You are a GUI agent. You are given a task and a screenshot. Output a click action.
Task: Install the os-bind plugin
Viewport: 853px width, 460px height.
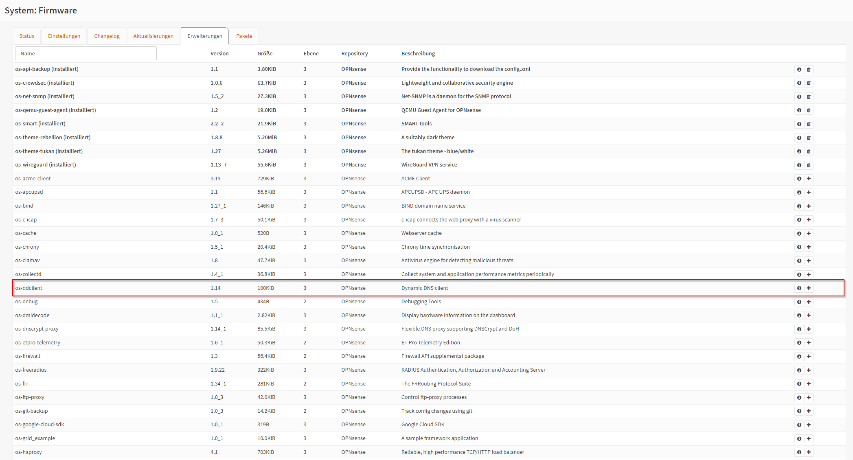point(809,206)
